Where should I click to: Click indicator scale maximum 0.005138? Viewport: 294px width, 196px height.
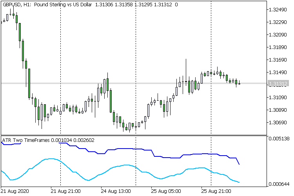pos(279,139)
